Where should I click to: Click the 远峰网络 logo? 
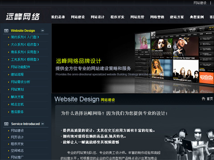(x=23, y=16)
